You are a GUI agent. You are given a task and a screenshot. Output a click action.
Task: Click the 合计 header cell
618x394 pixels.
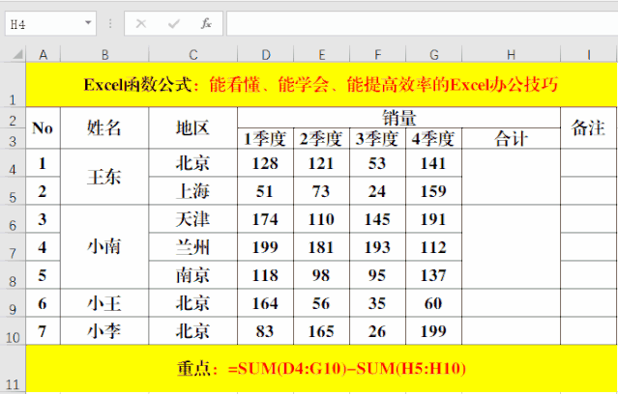click(x=511, y=138)
